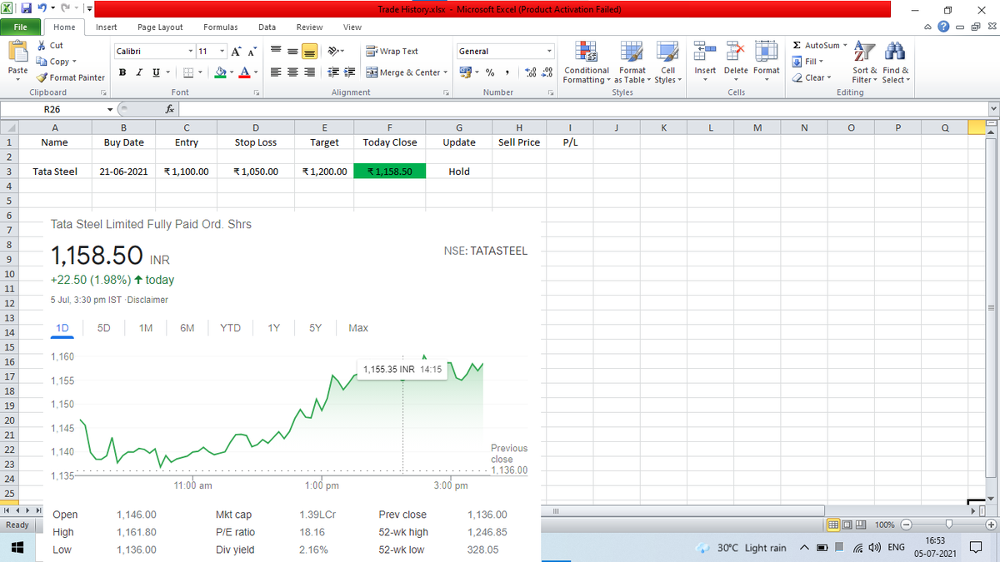Image resolution: width=1000 pixels, height=562 pixels.
Task: Increase decimal places
Action: 530,72
